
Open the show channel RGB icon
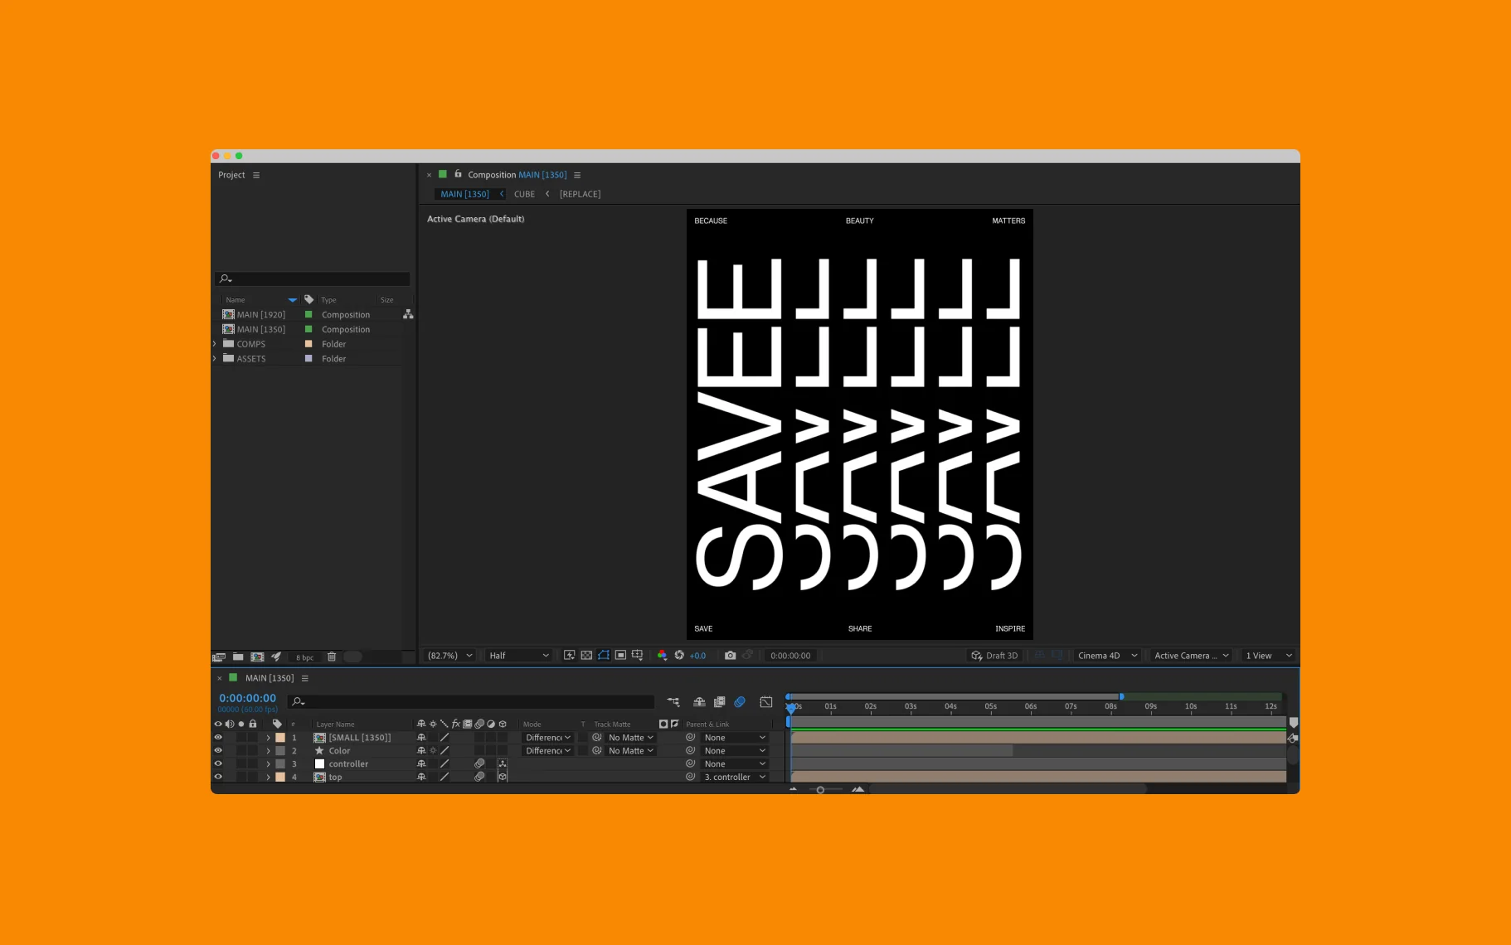pos(662,655)
